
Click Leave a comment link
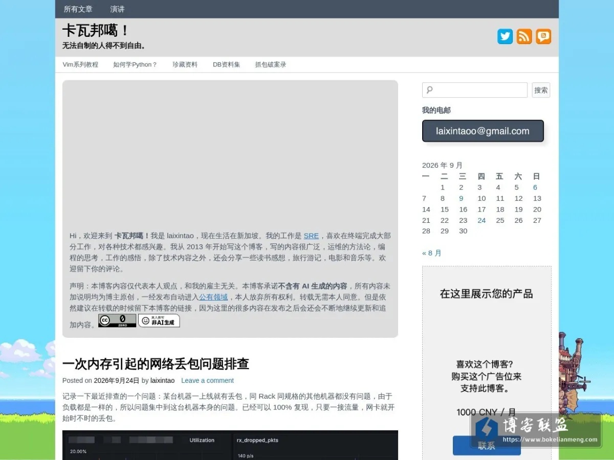(207, 380)
